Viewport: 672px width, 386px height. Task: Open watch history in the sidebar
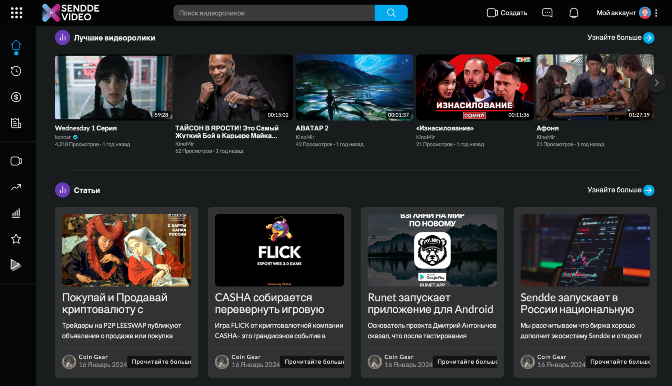coord(16,71)
